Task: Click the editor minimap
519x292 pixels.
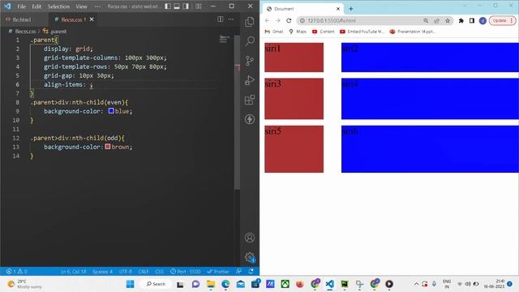Action: [225, 39]
